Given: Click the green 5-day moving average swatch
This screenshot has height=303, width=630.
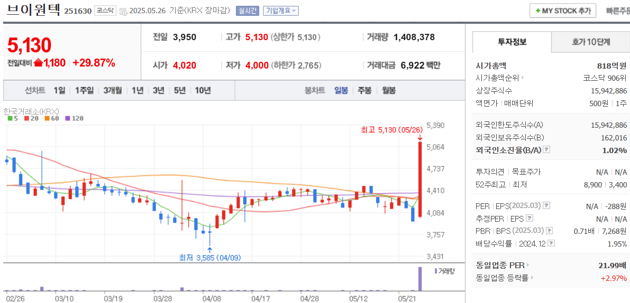Looking at the screenshot, I should pos(10,118).
